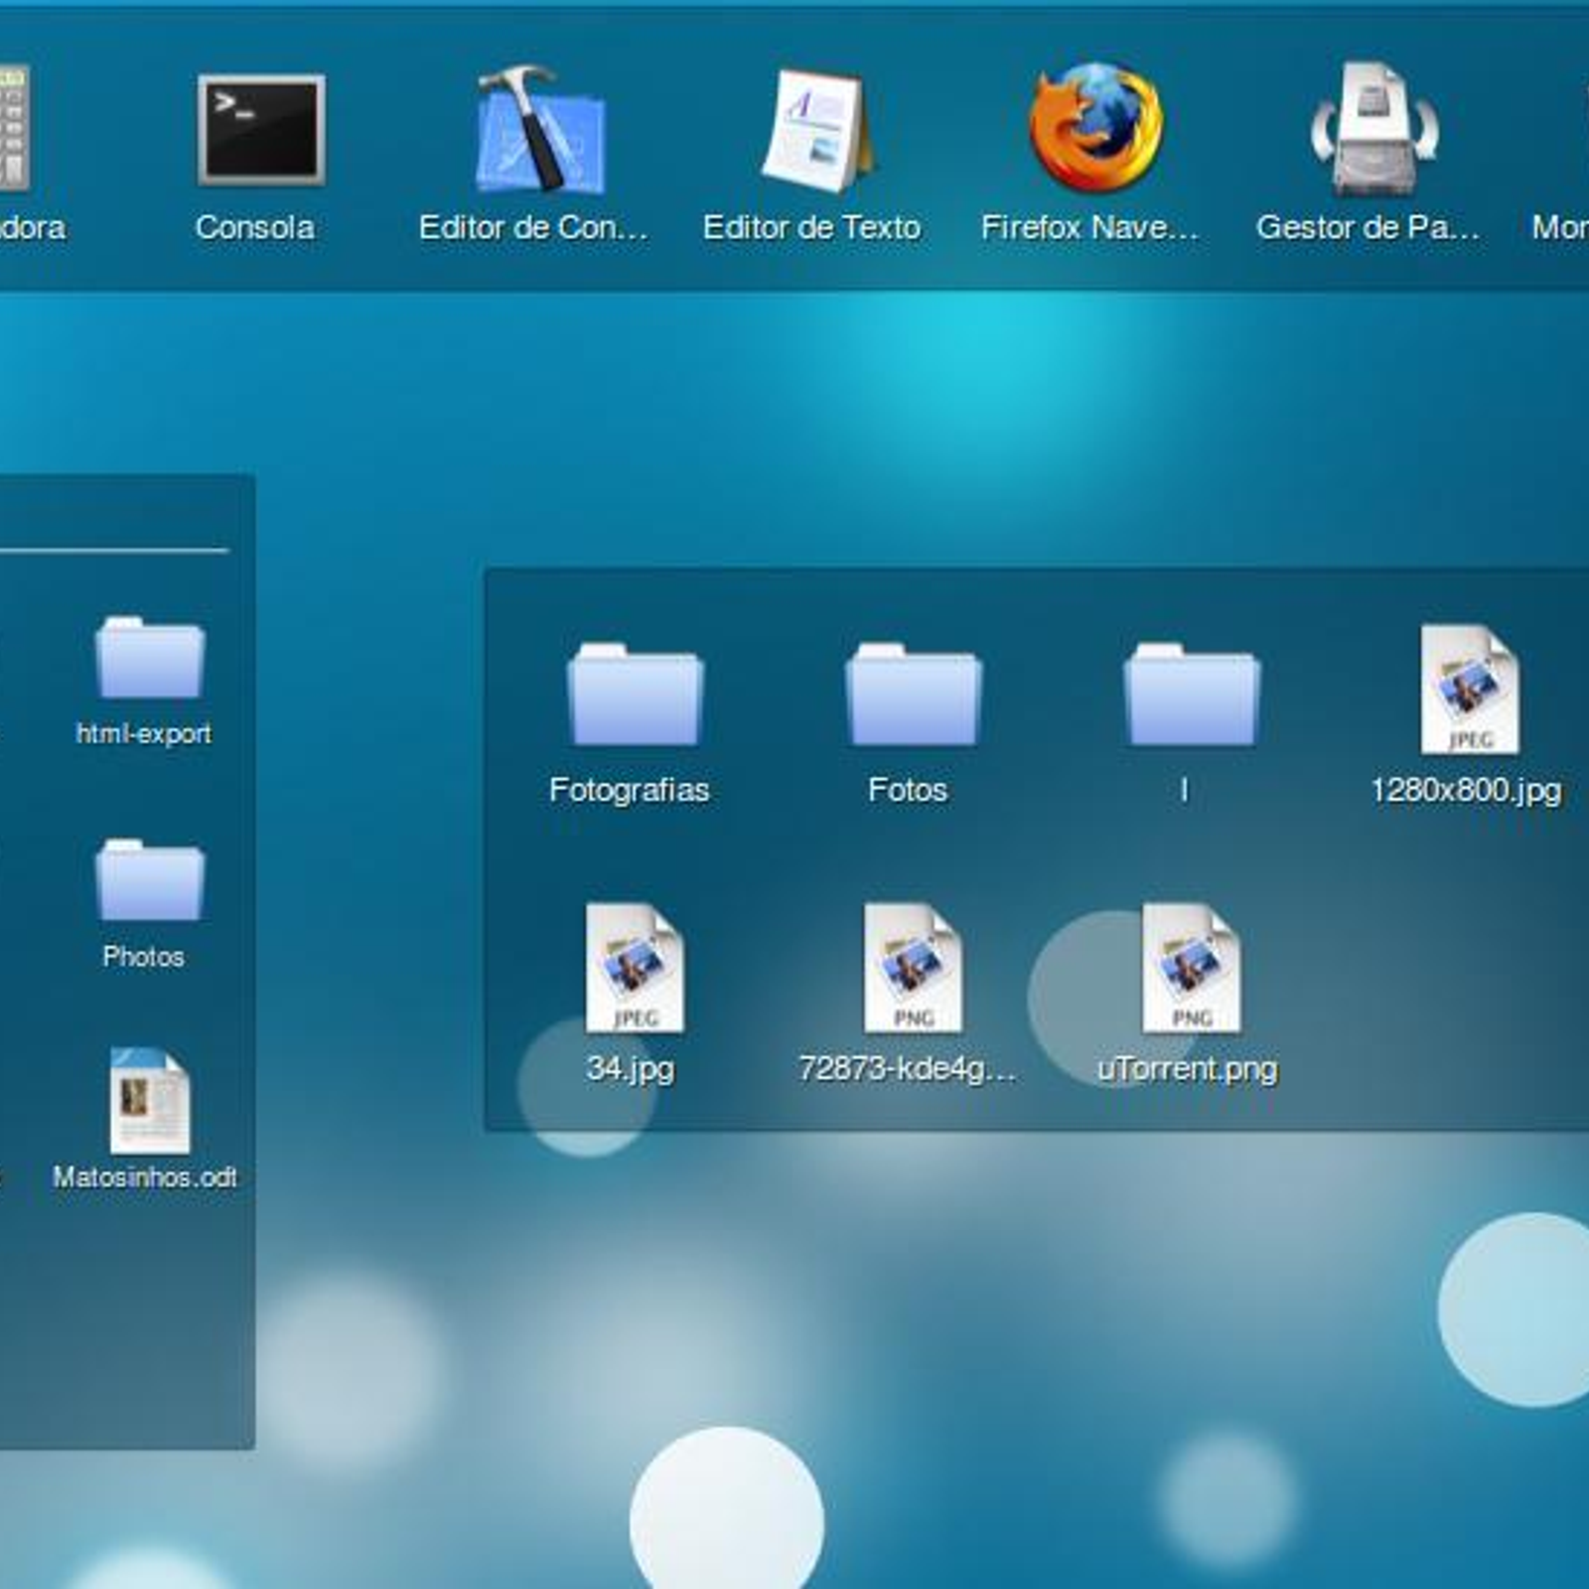The height and width of the screenshot is (1589, 1589).
Task: Click the Firefox Nave... label
Action: [x=1089, y=227]
